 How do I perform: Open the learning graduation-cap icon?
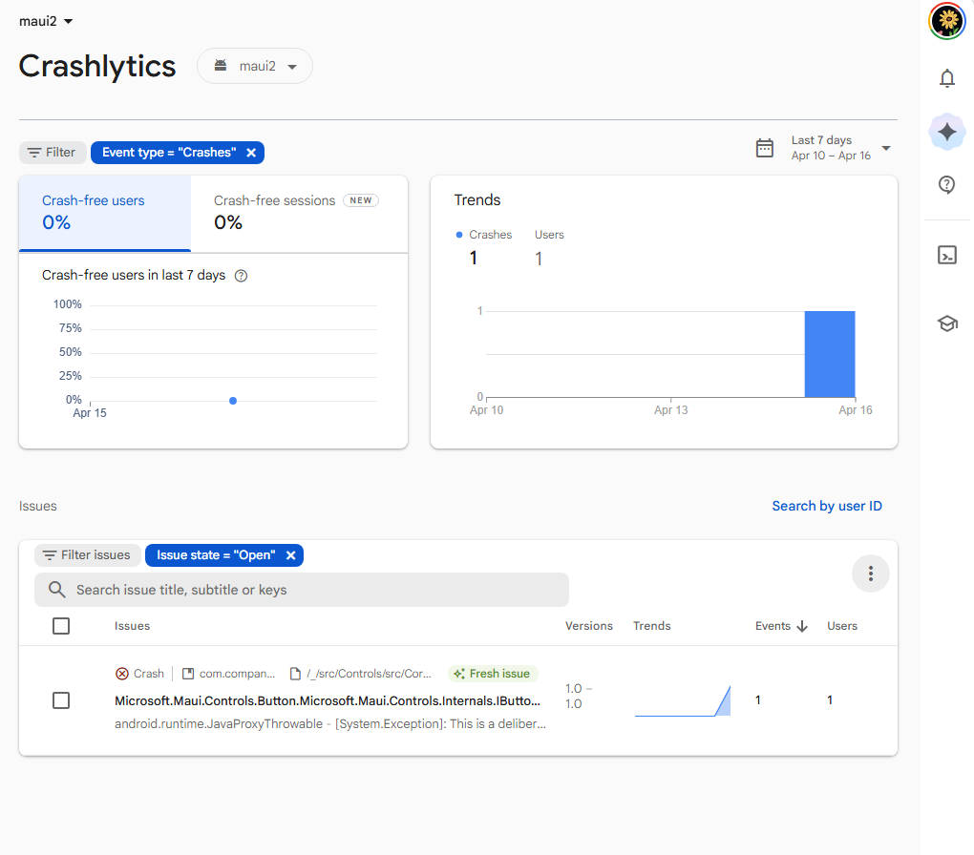[x=946, y=323]
